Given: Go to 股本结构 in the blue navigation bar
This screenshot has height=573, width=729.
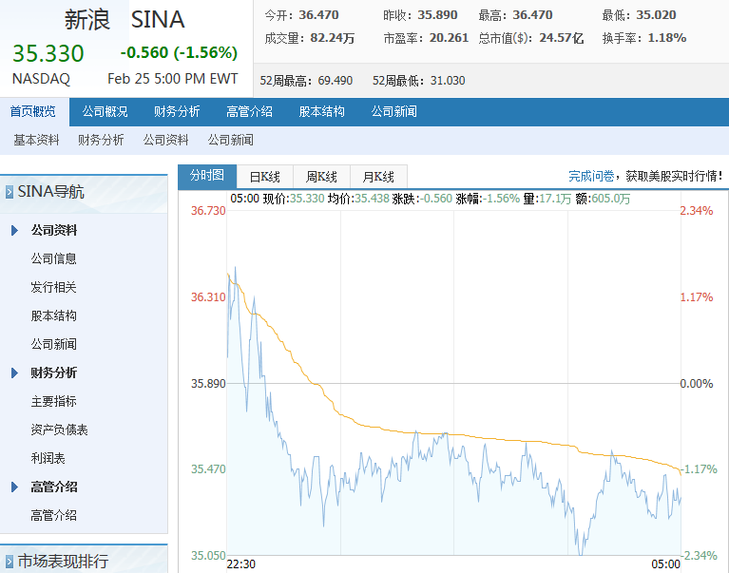Looking at the screenshot, I should 321,112.
